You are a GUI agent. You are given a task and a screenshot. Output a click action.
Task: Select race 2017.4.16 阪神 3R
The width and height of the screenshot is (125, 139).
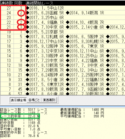click(85, 84)
